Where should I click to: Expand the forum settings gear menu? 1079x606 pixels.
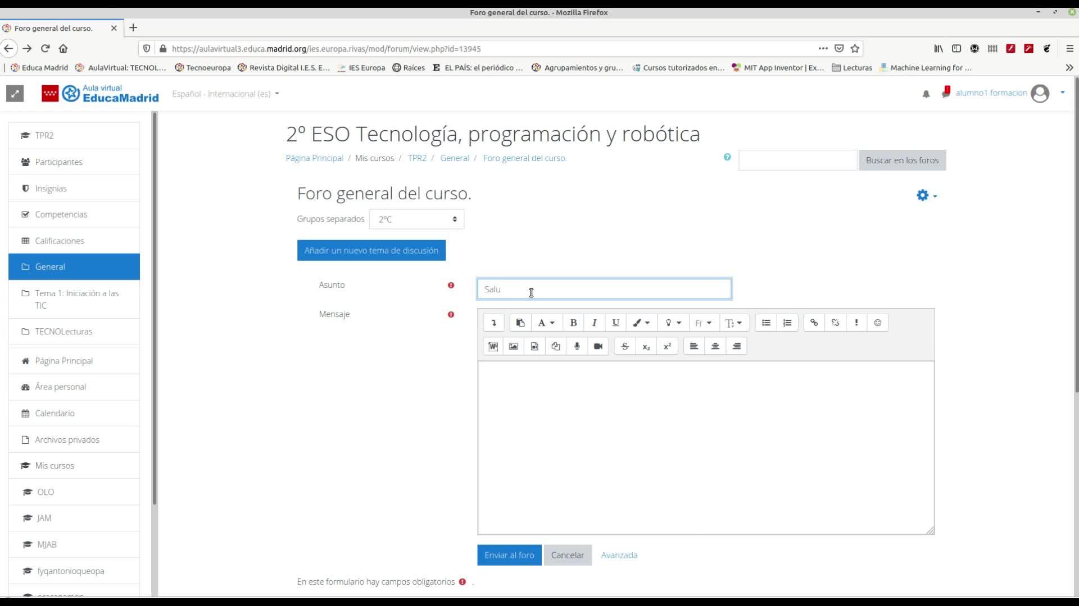tap(926, 195)
